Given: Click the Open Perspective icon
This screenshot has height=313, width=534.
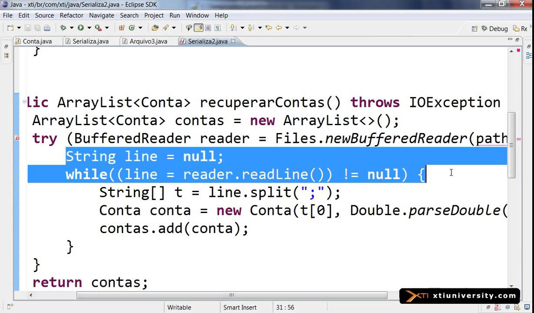Looking at the screenshot, I should pyautogui.click(x=475, y=29).
